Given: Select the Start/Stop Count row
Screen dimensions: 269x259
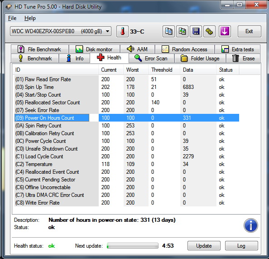Looking at the screenshot, I should [x=127, y=95].
